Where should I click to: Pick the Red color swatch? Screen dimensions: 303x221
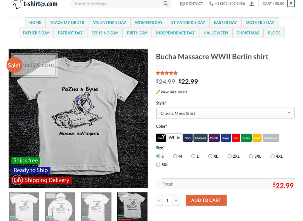(x=236, y=138)
